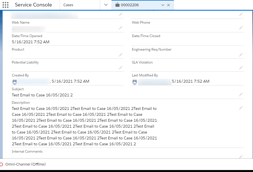Click the edit pencil next to Web Name
Screen dimensions: 253x172
coord(121,28)
